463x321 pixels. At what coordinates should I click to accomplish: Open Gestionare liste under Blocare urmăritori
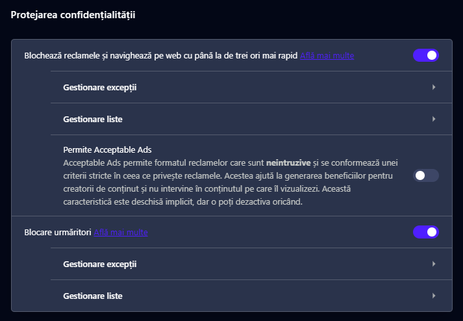93,296
